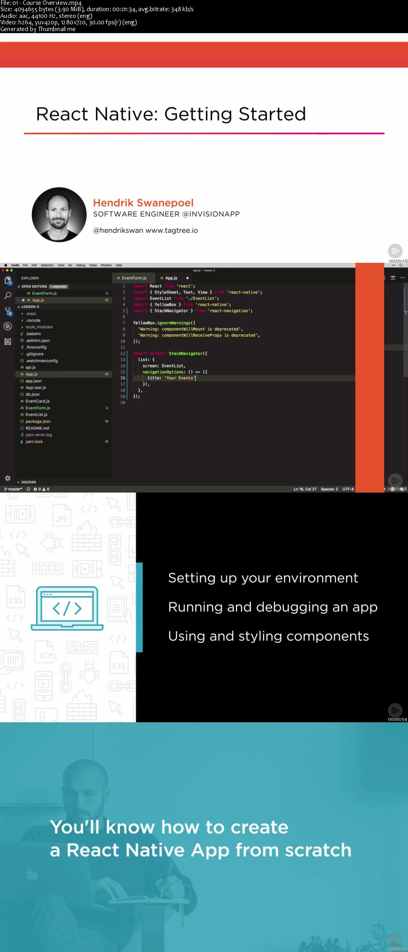Click the EXPLORER panel heading
Viewport: 408px width, 952px height.
[x=30, y=278]
